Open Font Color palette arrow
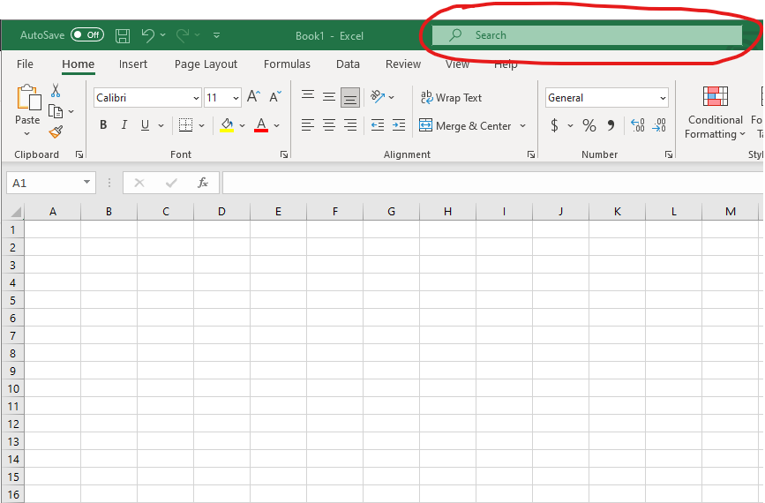The height and width of the screenshot is (503, 765). [x=277, y=125]
